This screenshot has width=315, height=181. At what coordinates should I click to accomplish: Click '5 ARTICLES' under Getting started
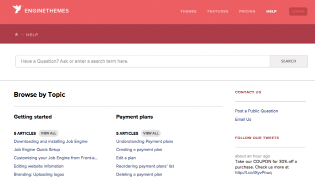[25, 133]
